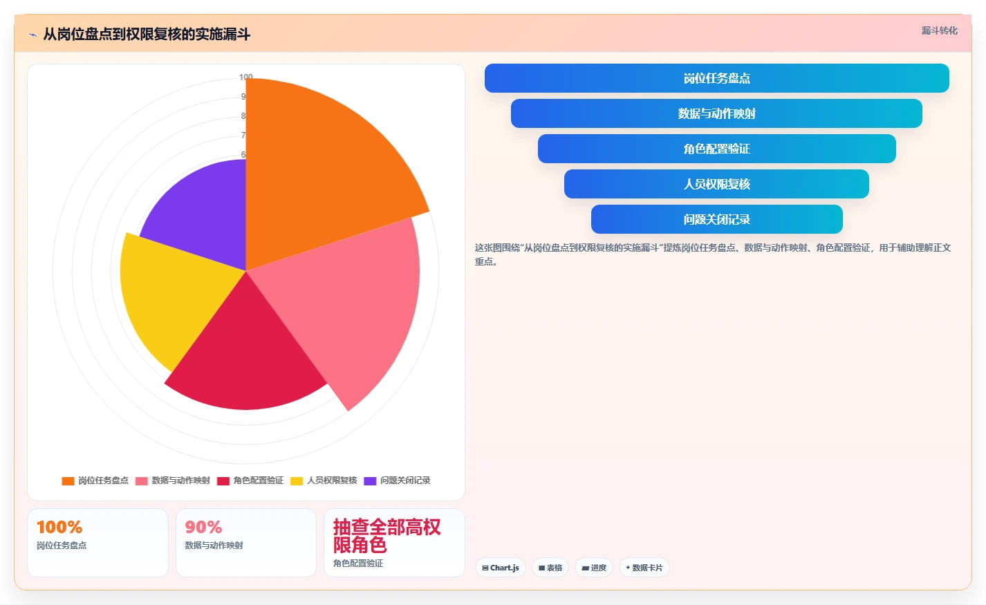
Task: Click the 进度 tag chip
Action: click(x=594, y=568)
